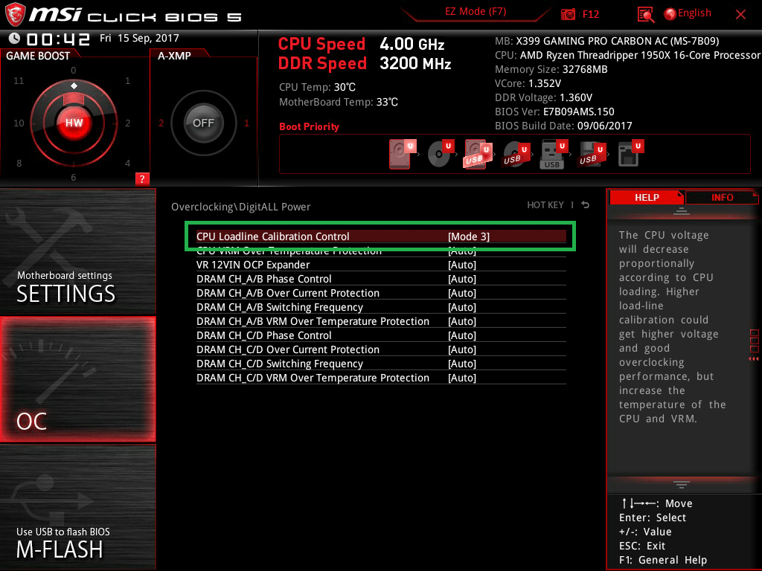This screenshot has width=762, height=571.
Task: Select the CD/DVD drive boot device
Action: (440, 154)
